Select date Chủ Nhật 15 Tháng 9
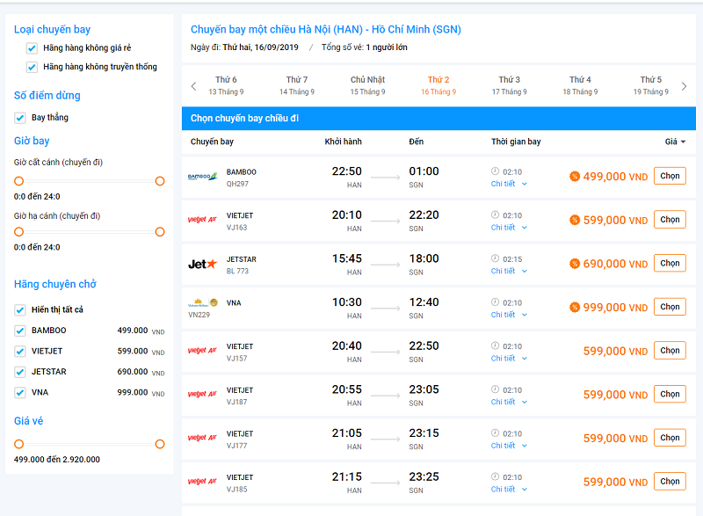The width and height of the screenshot is (703, 516). (x=367, y=85)
